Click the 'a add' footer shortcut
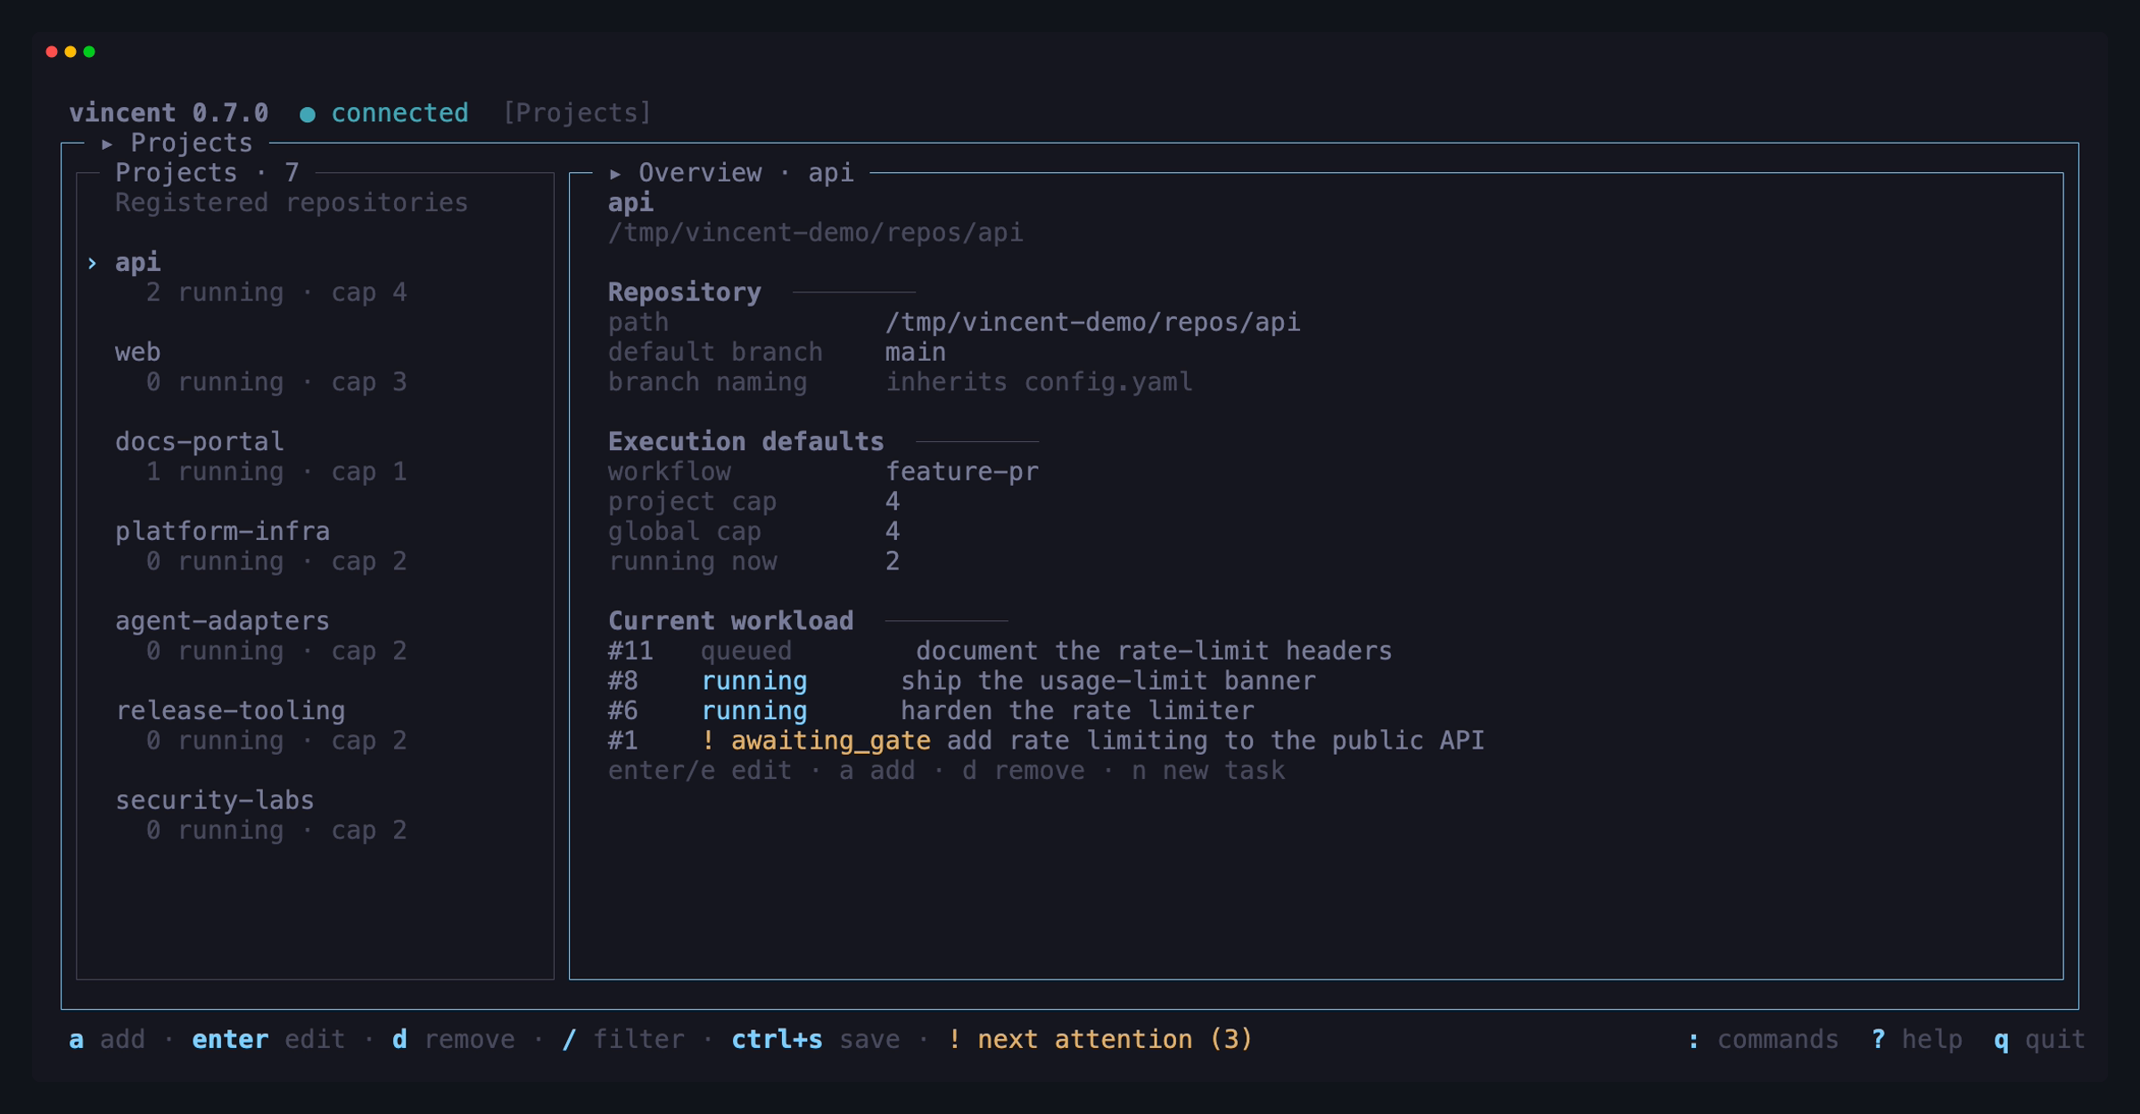Viewport: 2140px width, 1114px height. click(x=107, y=1039)
